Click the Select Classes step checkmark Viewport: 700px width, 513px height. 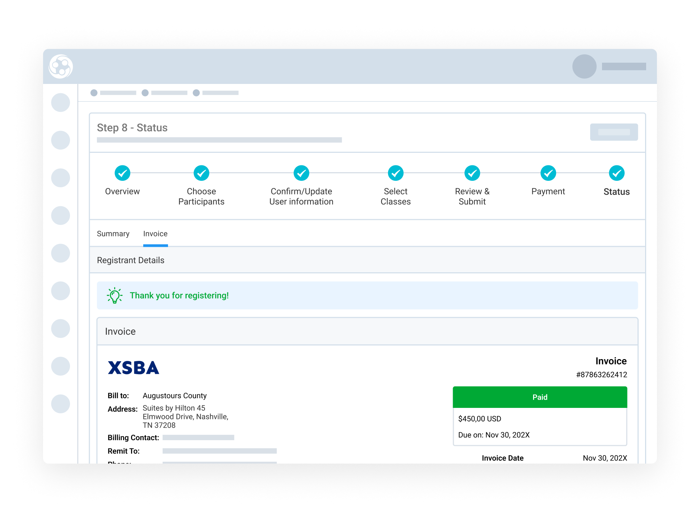coord(396,173)
